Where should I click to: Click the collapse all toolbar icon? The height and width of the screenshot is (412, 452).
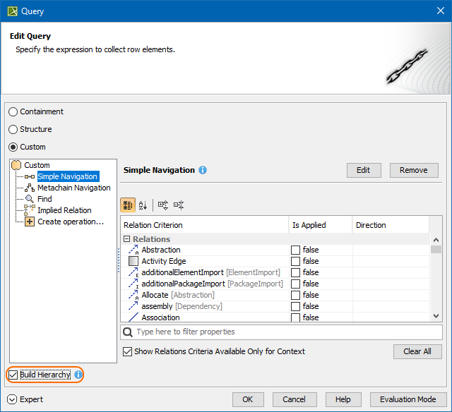[x=179, y=205]
